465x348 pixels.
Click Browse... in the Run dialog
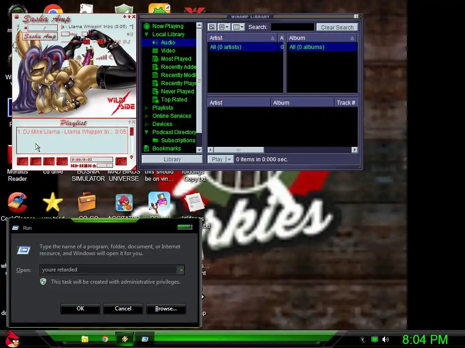(x=166, y=309)
